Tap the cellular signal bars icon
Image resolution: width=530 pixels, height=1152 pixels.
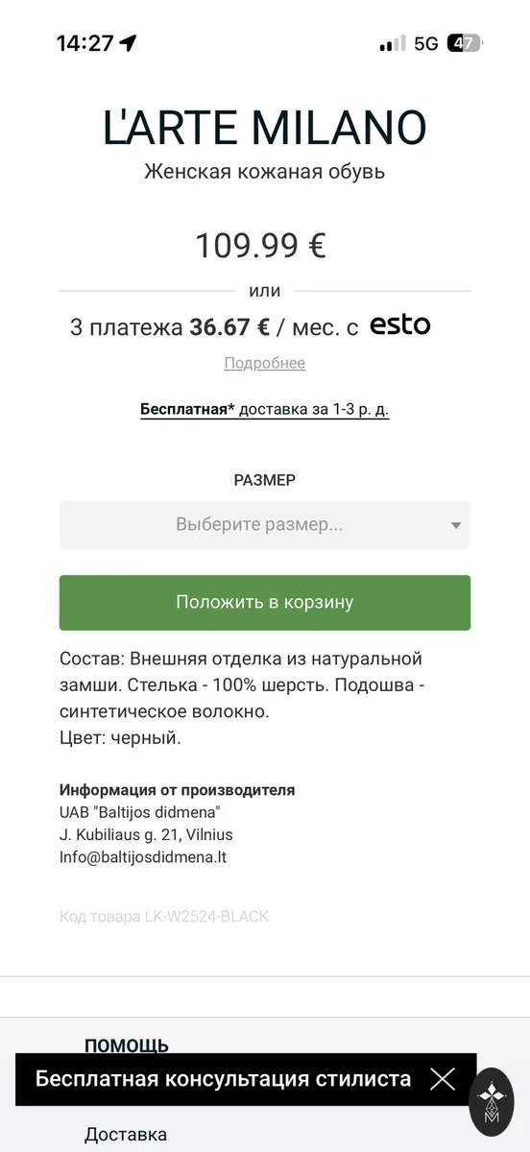(x=393, y=44)
